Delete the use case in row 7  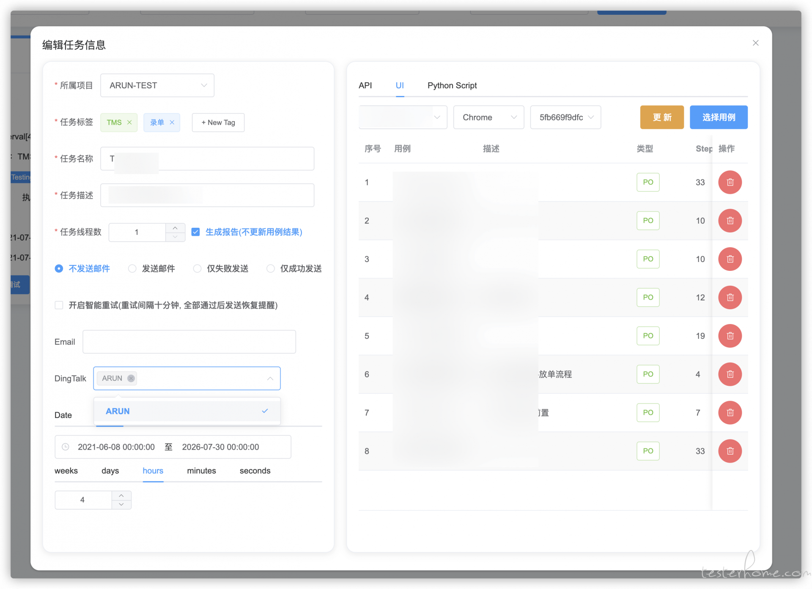pos(730,412)
